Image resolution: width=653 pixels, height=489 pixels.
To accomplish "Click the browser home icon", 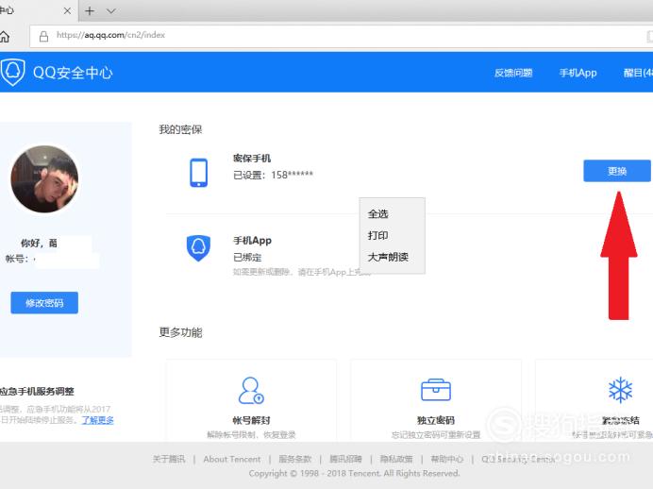I will click(5, 37).
